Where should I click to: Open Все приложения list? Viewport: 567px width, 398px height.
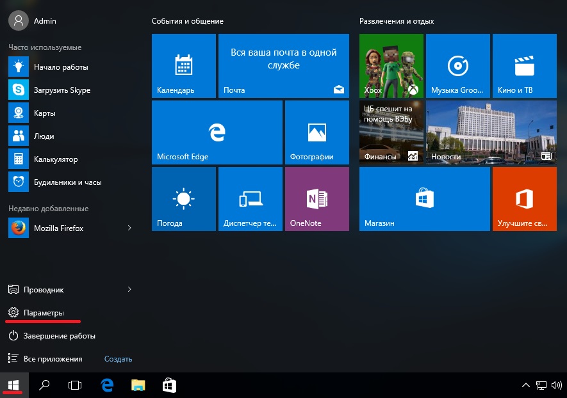coord(53,359)
